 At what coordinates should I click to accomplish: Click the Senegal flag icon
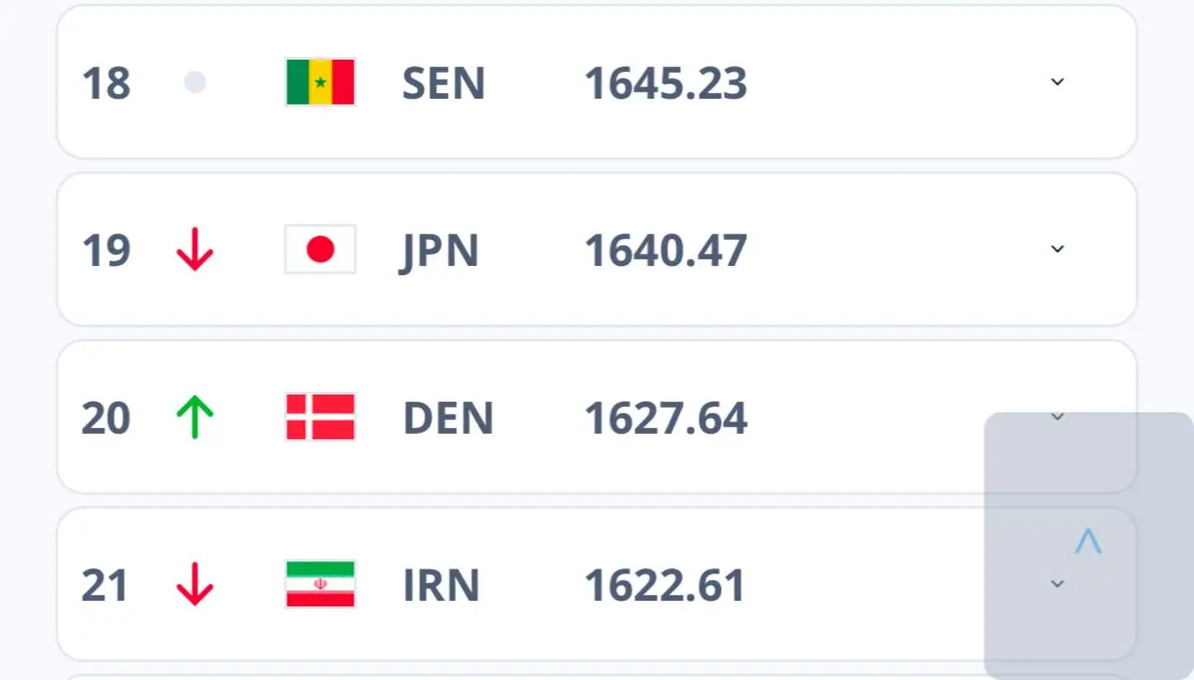[x=320, y=82]
